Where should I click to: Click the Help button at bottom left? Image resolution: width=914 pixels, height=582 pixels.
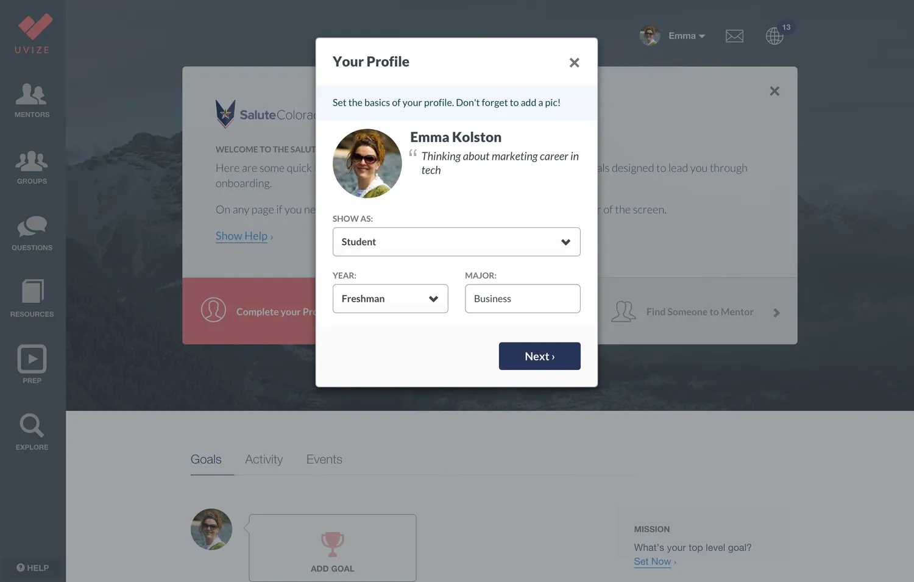pyautogui.click(x=33, y=568)
